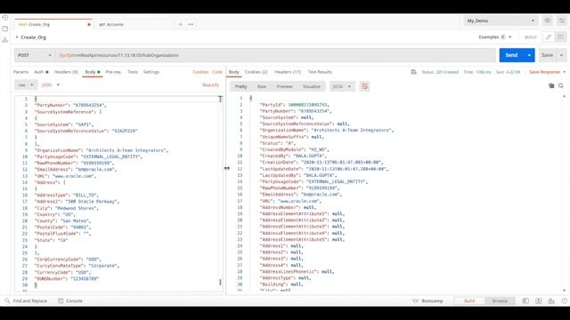Click the keyboard shortcuts icon in status bar
This screenshot has width=570, height=320.
pos(551,300)
